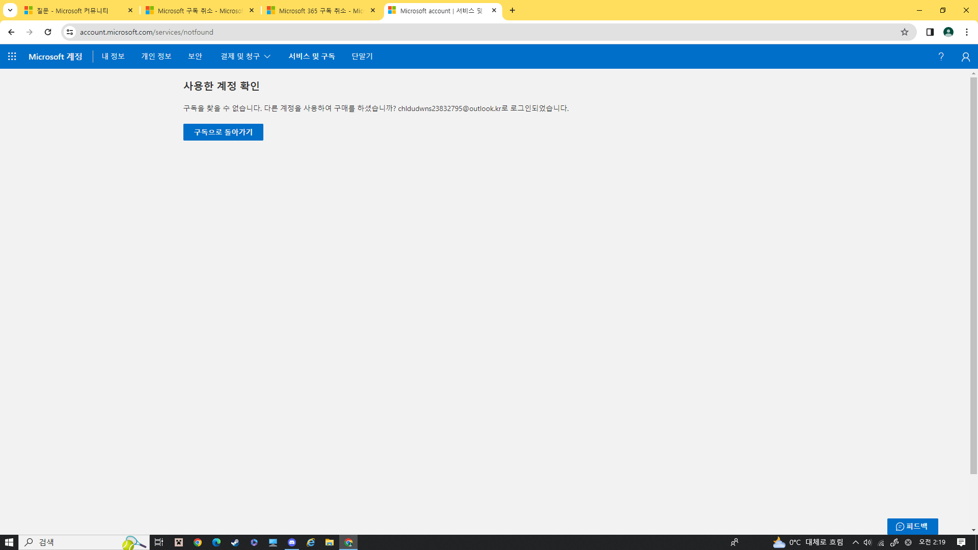Screen dimensions: 978x550
Task: Go forward to the next page
Action: 30,32
